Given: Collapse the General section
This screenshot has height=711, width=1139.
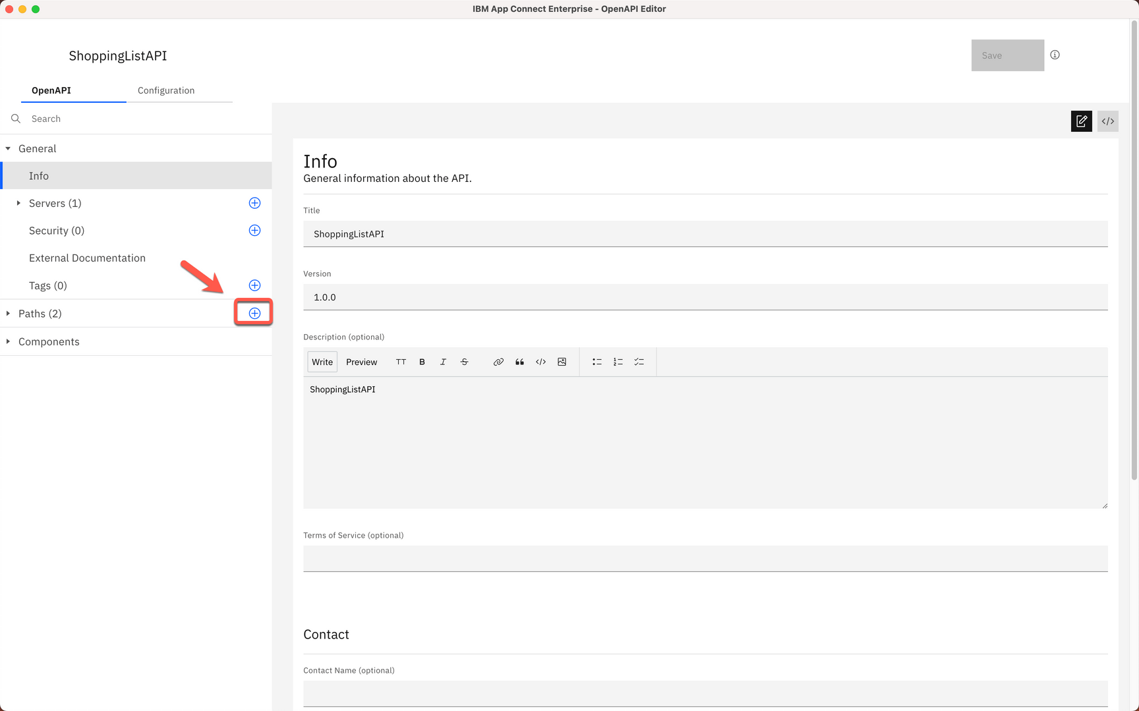Looking at the screenshot, I should [x=8, y=148].
